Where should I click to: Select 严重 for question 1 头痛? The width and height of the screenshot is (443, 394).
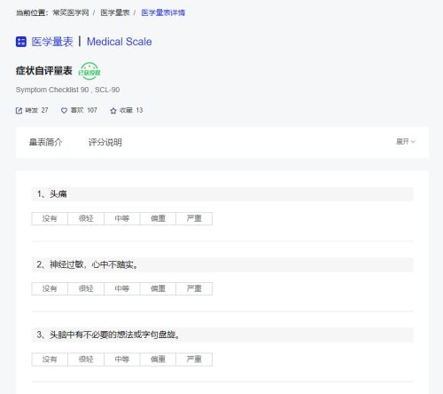194,218
